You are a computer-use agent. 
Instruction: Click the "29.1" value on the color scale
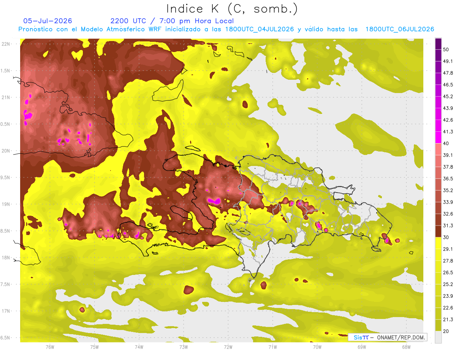[x=448, y=249]
